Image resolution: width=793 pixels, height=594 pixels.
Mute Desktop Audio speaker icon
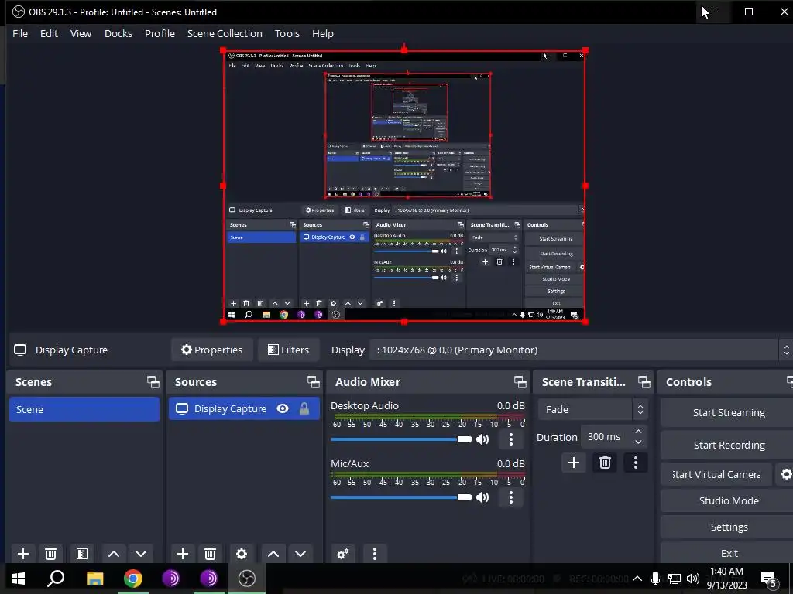[x=482, y=439]
